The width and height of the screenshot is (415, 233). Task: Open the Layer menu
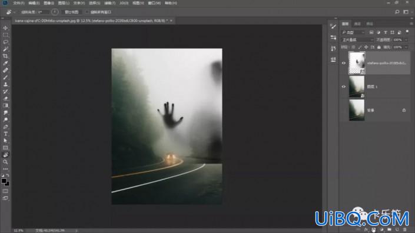64,3
